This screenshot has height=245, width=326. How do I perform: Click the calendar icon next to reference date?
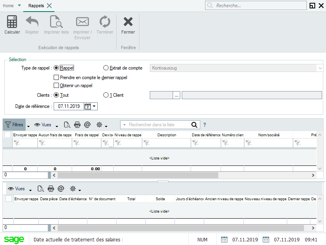tap(87, 106)
